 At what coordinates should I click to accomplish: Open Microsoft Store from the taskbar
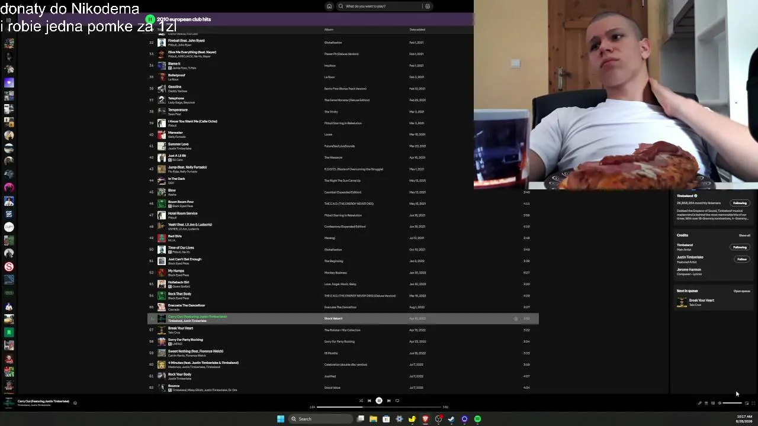pos(386,419)
